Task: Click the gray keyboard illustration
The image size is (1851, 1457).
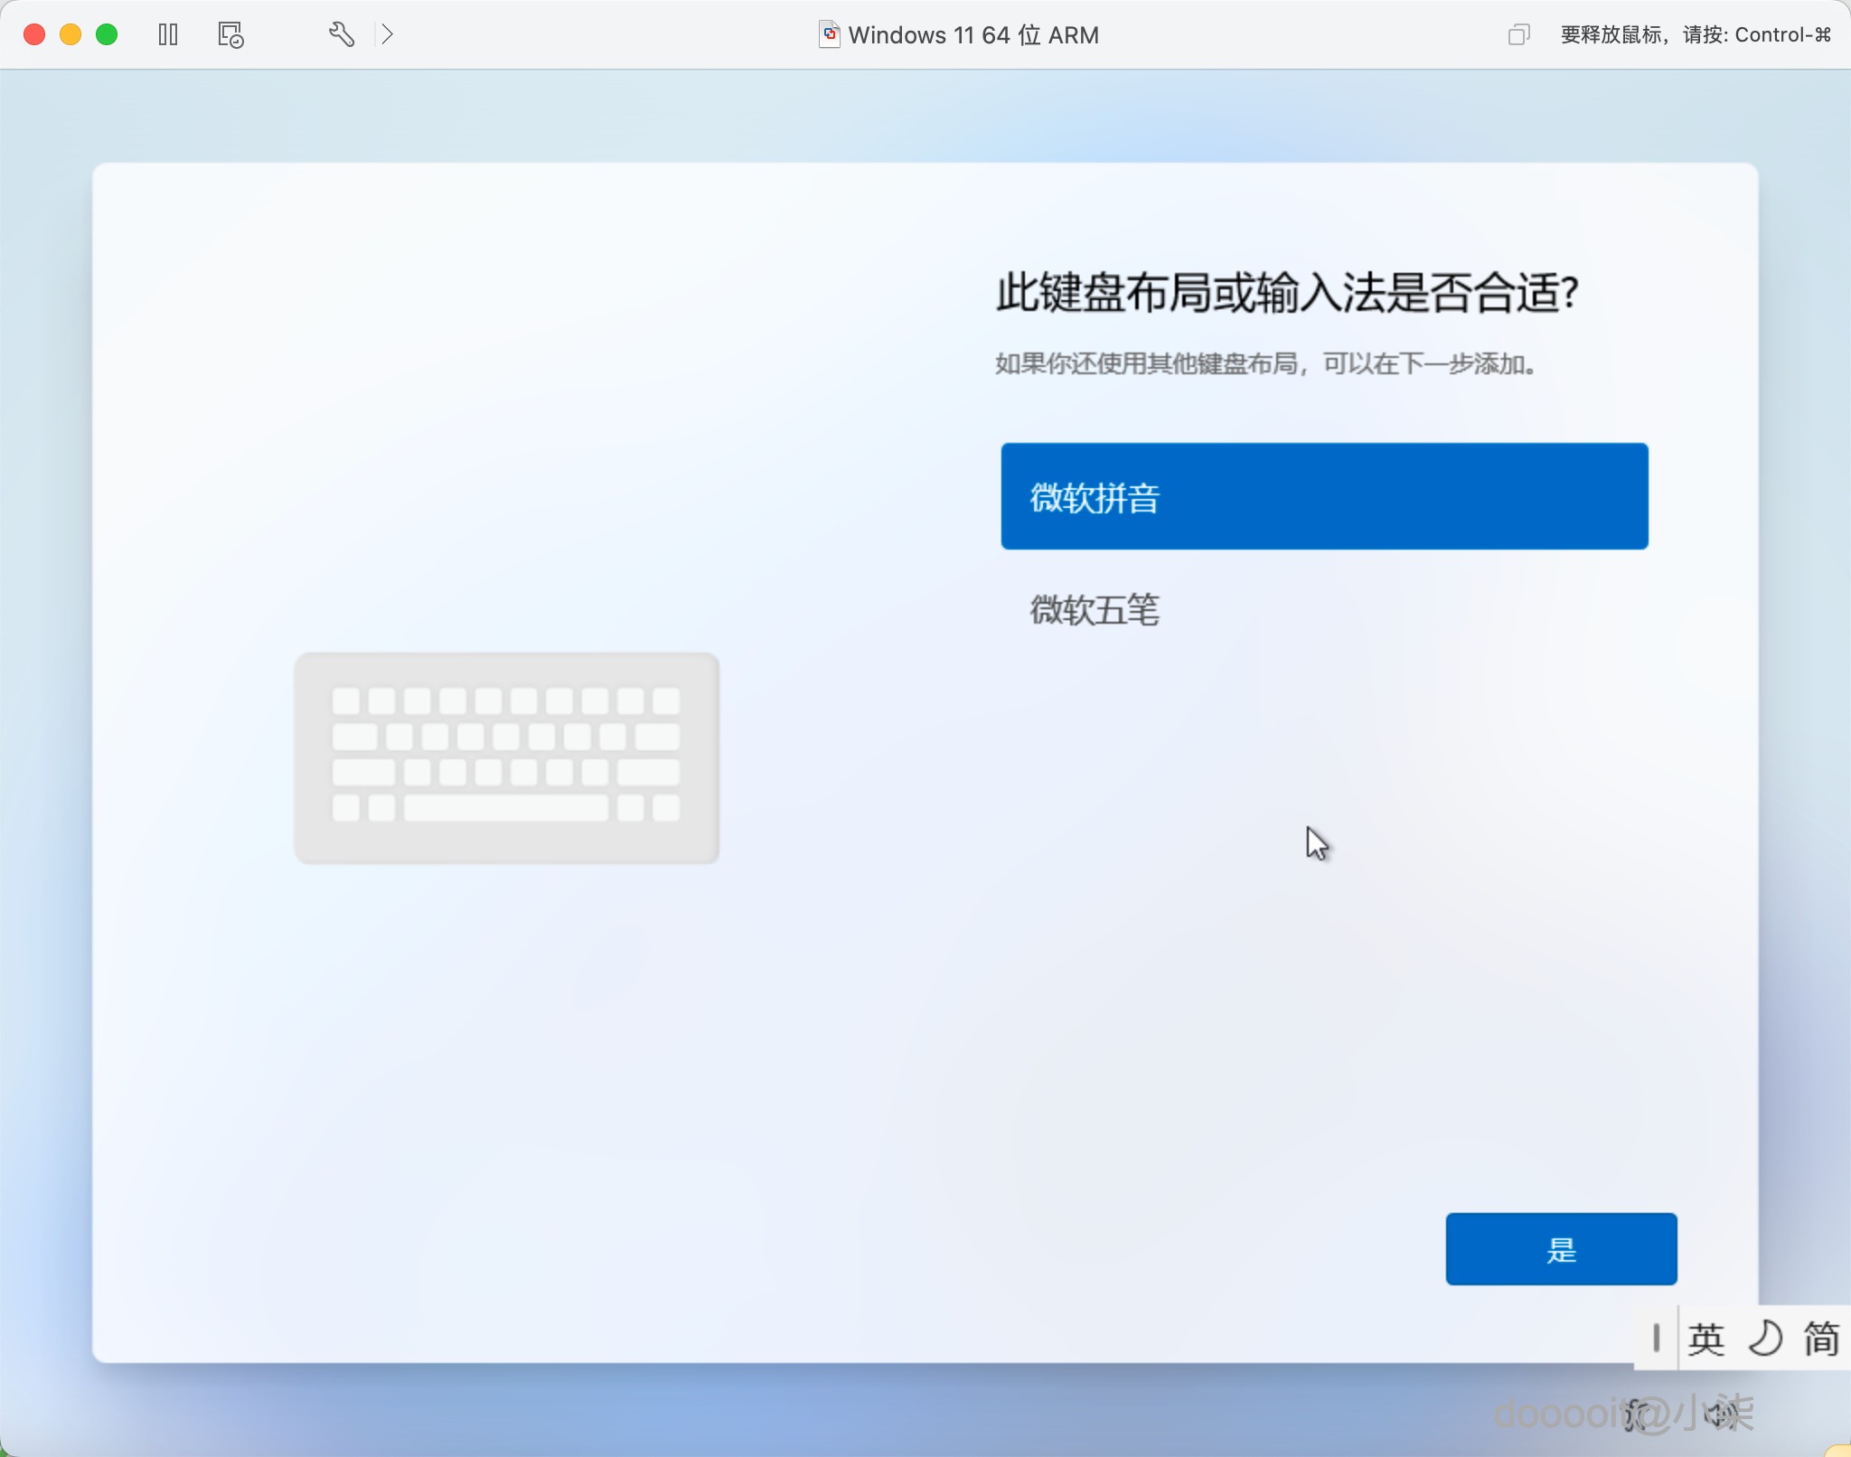Action: [x=506, y=757]
